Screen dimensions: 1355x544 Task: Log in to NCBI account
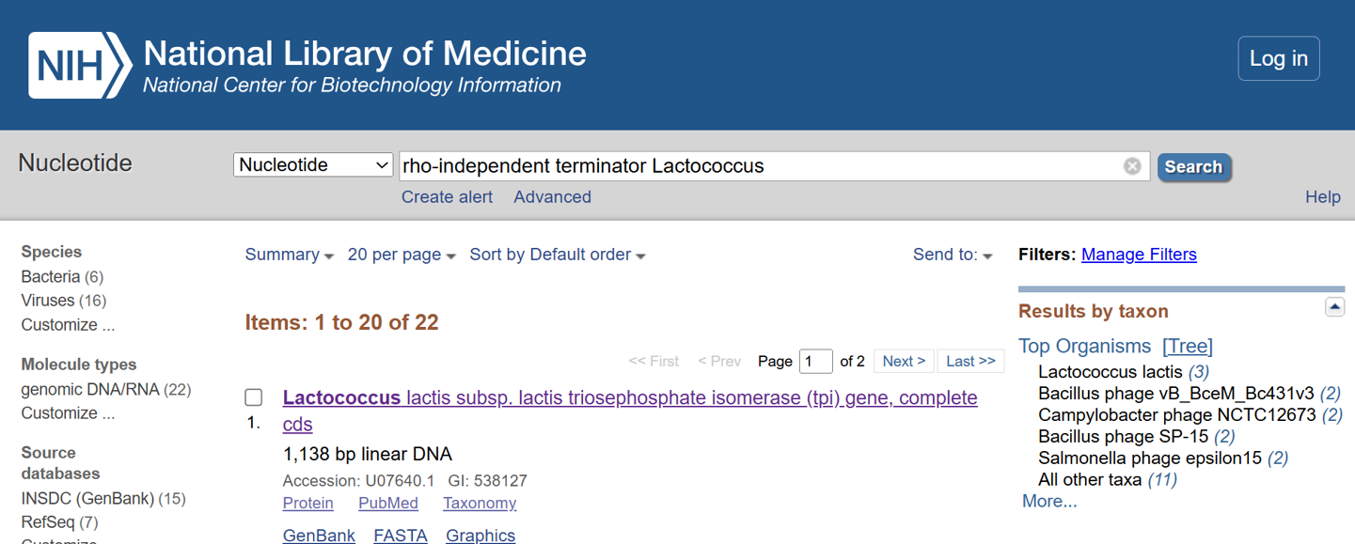1278,58
